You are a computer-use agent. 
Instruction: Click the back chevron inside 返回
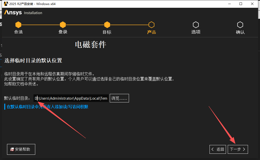coord(212,149)
